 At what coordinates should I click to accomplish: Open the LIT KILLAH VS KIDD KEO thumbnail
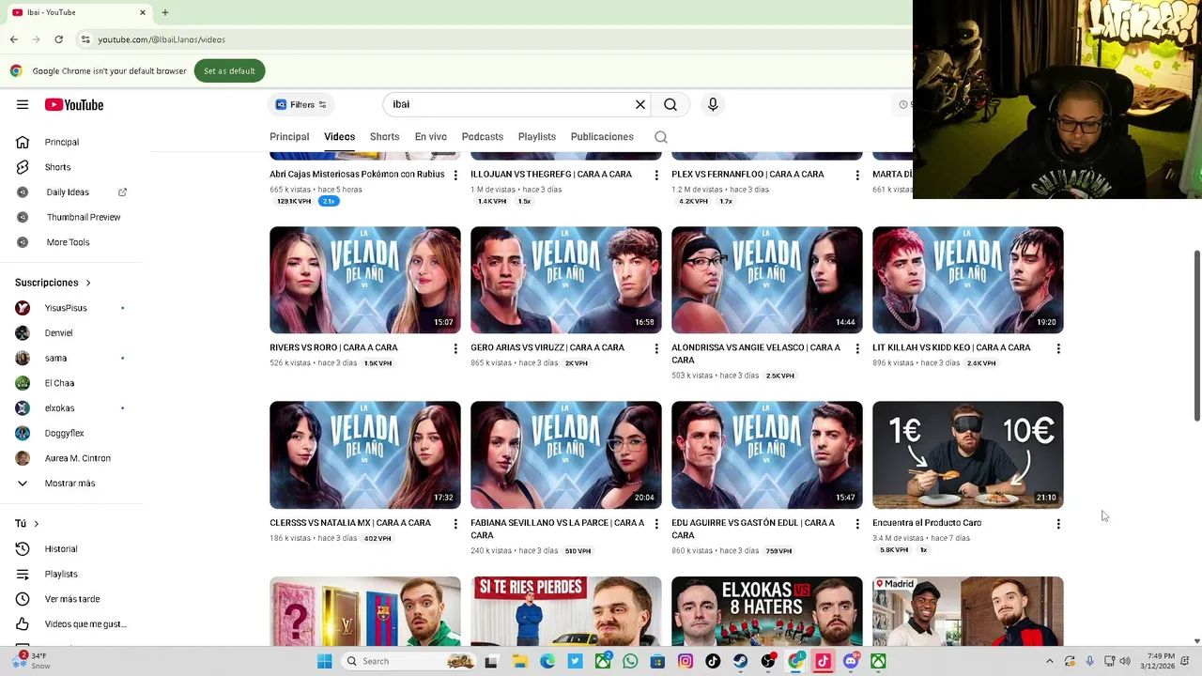(x=968, y=280)
